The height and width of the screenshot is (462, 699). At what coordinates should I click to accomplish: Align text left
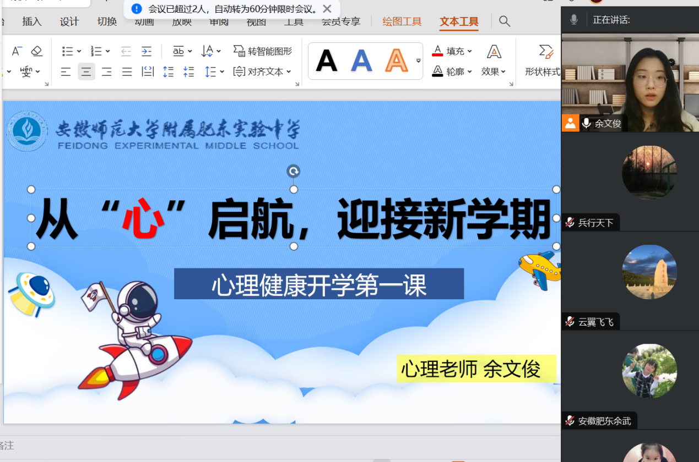tap(66, 71)
